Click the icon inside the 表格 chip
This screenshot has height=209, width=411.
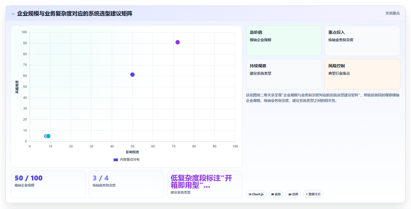pyautogui.click(x=272, y=194)
